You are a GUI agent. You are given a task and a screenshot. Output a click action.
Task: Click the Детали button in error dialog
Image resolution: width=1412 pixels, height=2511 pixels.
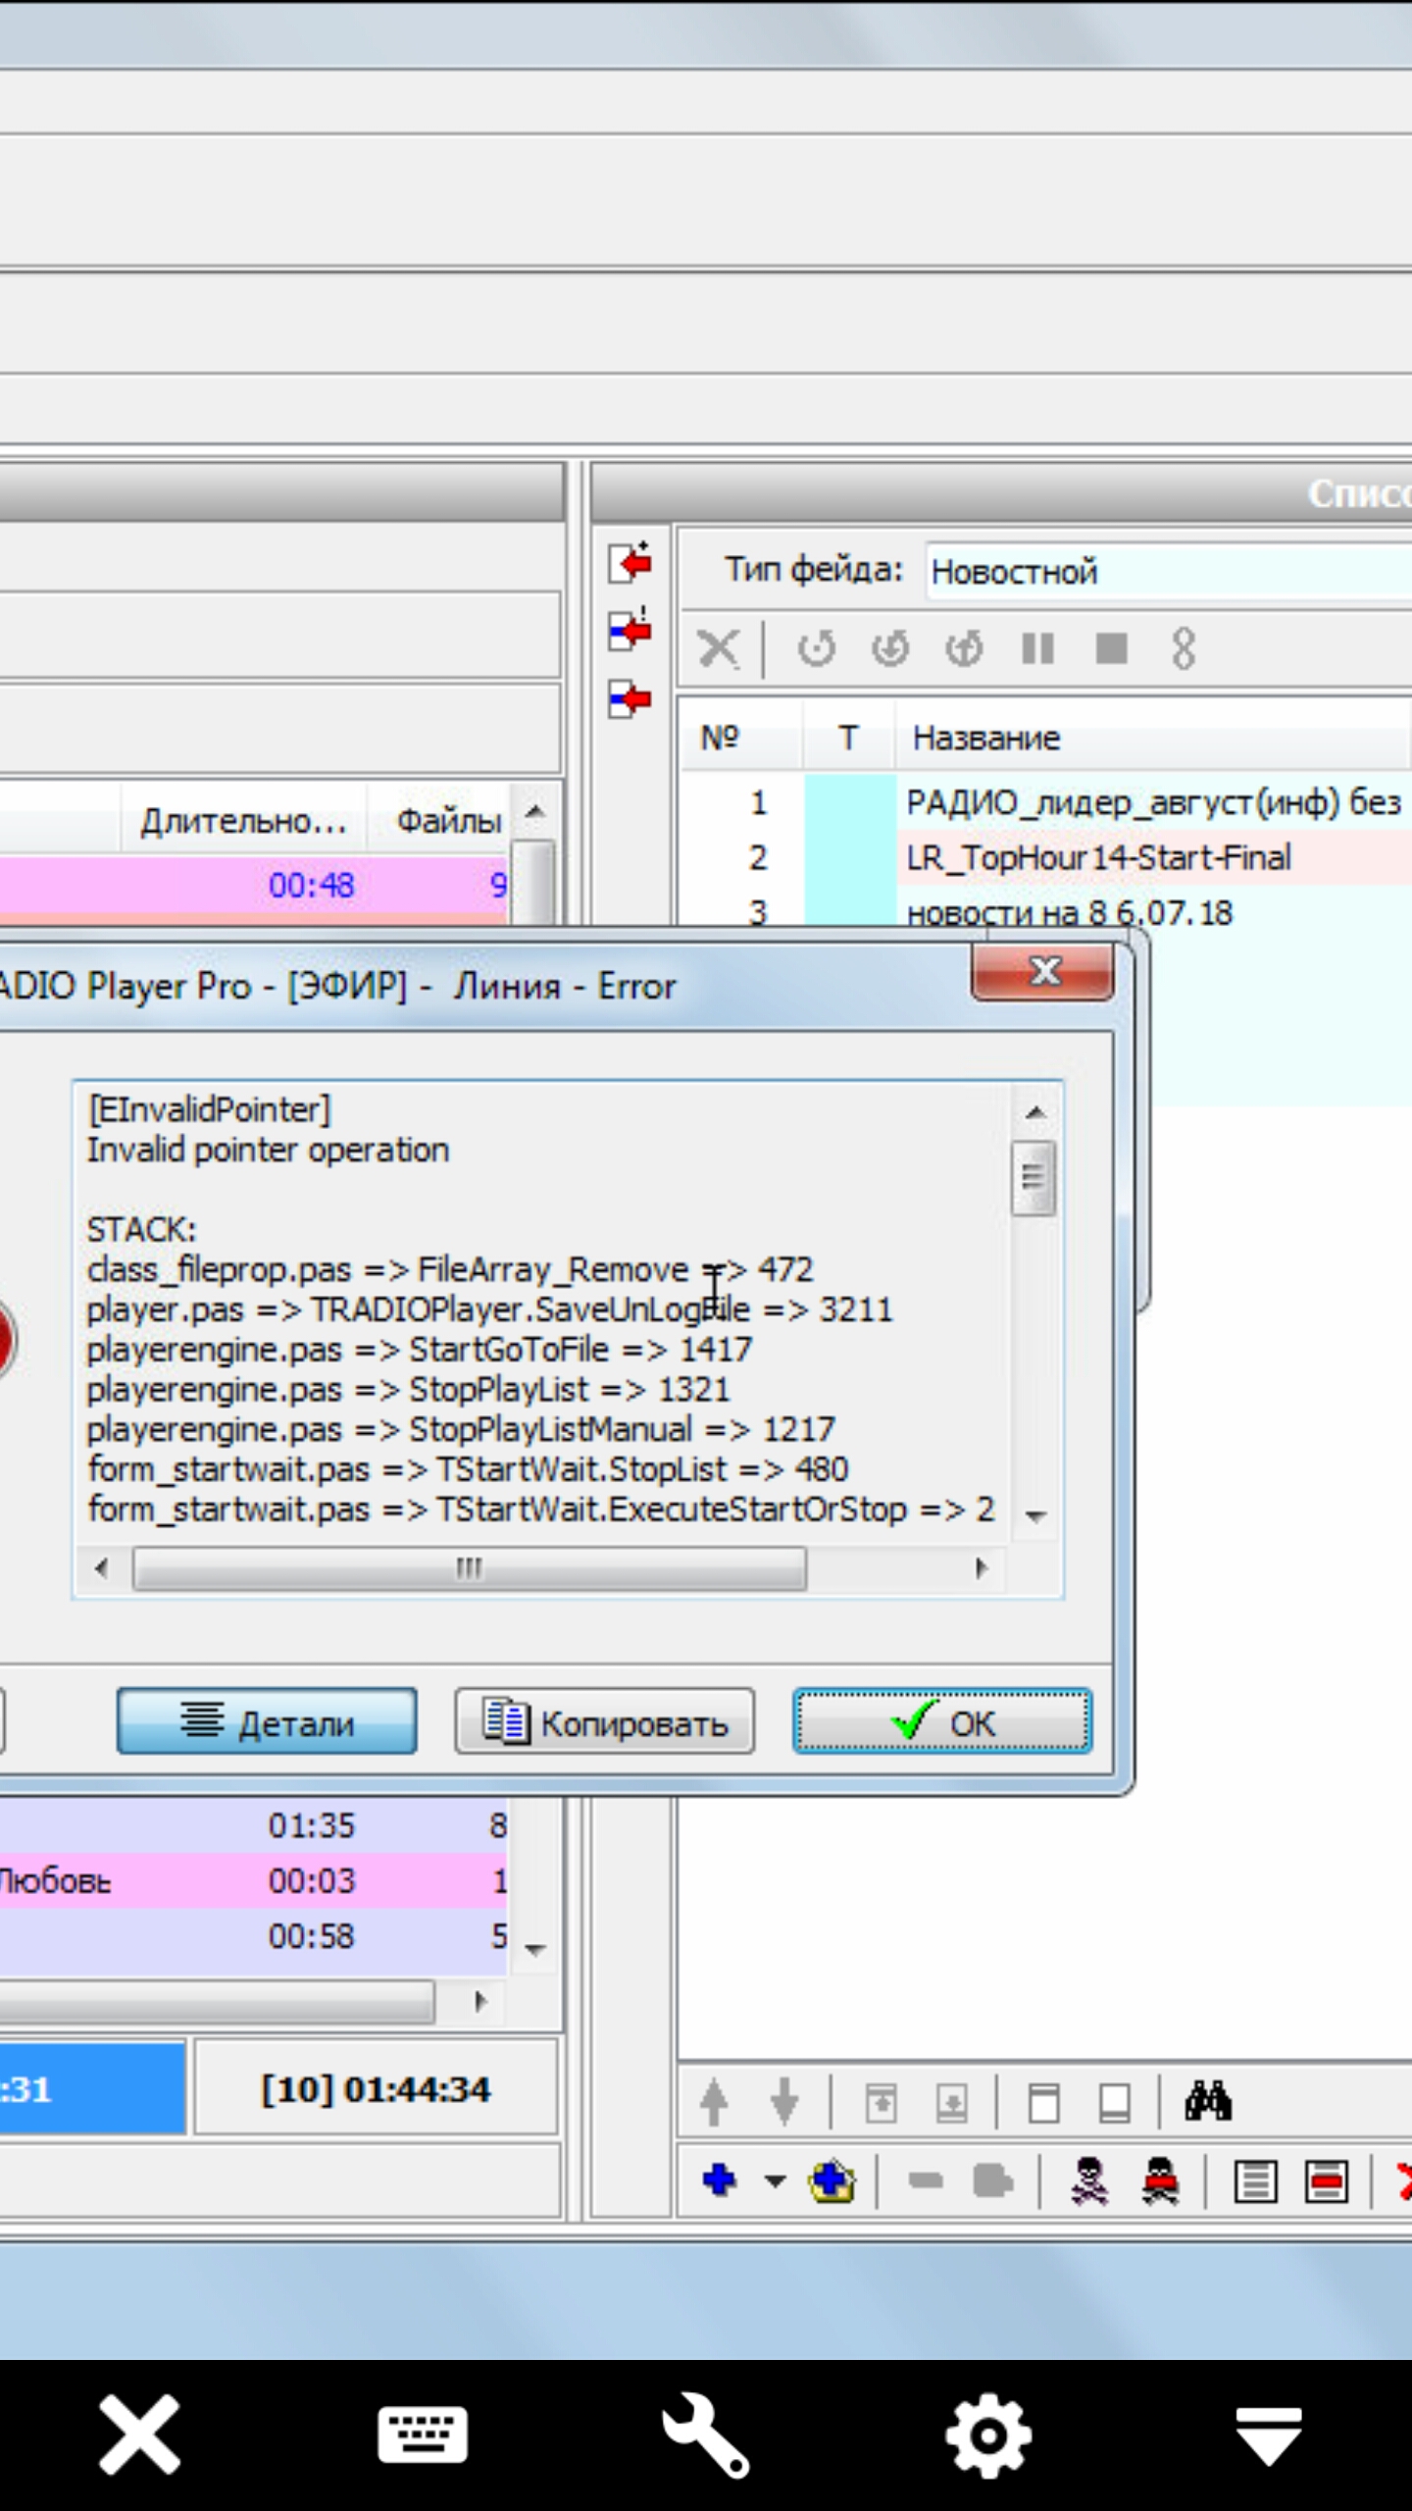(267, 1720)
